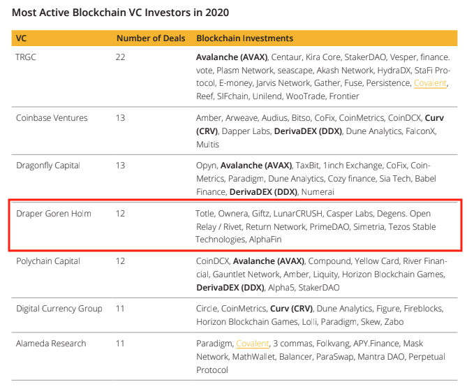Select the 'Dragonfly Capital' cell

[x=48, y=166]
